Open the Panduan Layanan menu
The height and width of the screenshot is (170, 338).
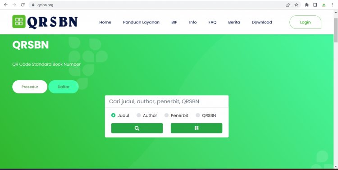pos(141,22)
